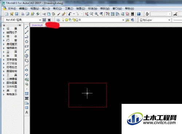Toggle layer 0 lightbulb on/off
This screenshot has height=134, width=182.
[63, 20]
